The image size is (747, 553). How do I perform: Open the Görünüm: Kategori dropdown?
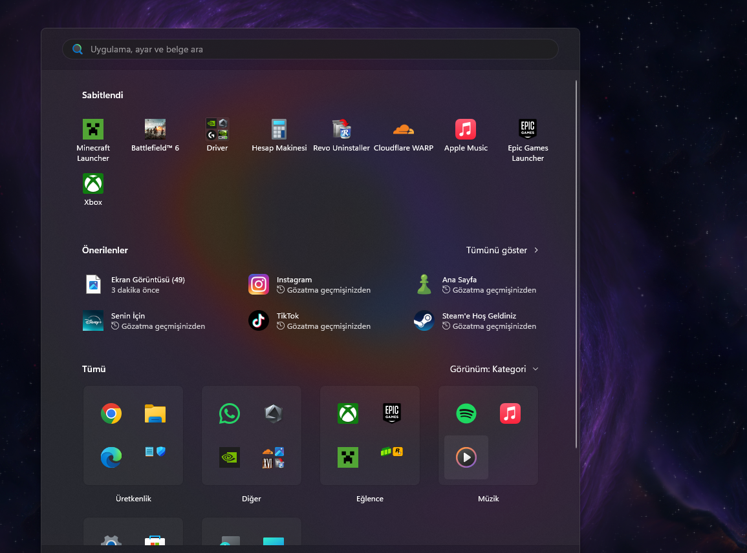pos(494,370)
